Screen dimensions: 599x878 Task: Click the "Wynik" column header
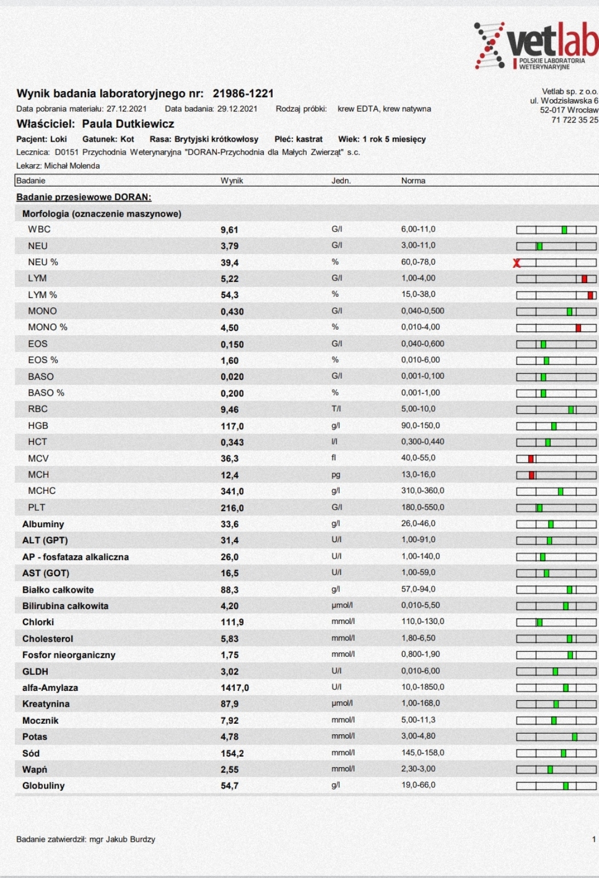[x=231, y=181]
